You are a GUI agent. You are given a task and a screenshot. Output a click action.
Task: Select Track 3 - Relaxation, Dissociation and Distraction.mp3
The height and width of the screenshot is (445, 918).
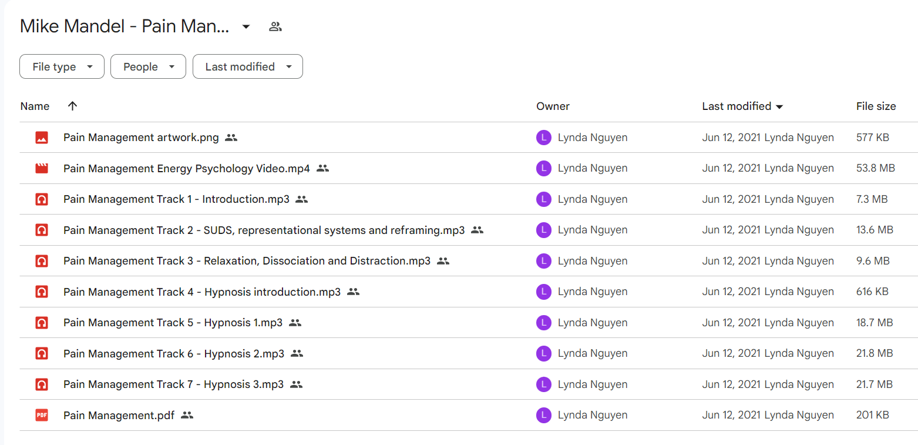tap(247, 261)
